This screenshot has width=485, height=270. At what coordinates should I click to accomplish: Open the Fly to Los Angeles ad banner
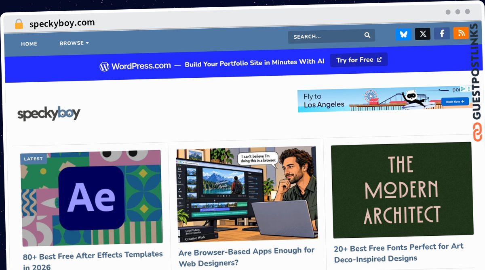[x=386, y=99]
